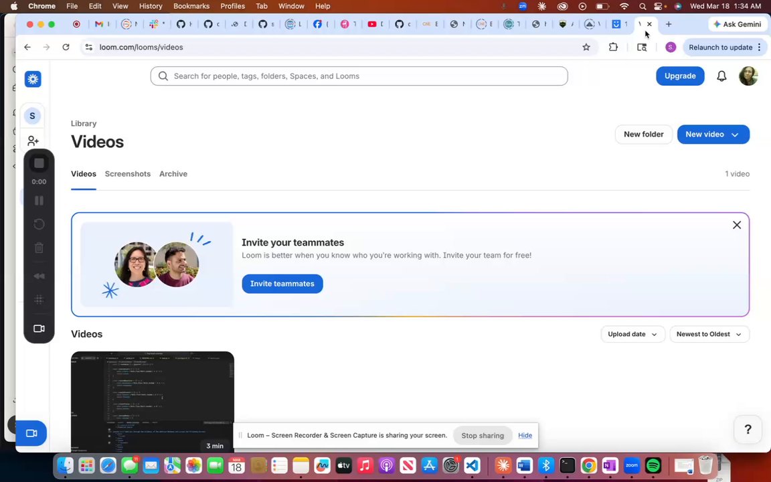Click the trash icon to delete recording

pyautogui.click(x=39, y=248)
